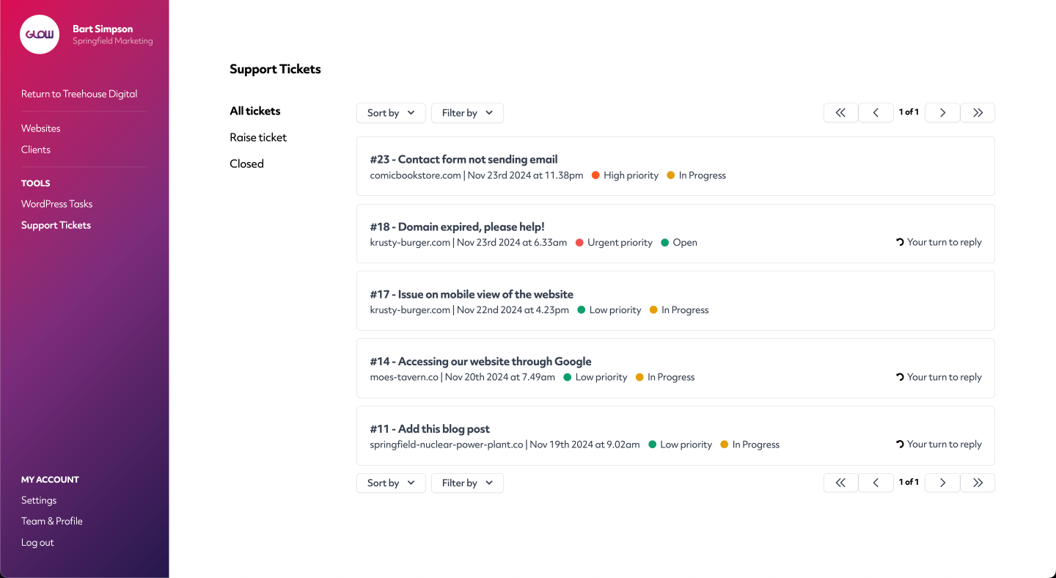1056x578 pixels.
Task: Click the reply arrow icon on ticket #11
Action: point(900,444)
